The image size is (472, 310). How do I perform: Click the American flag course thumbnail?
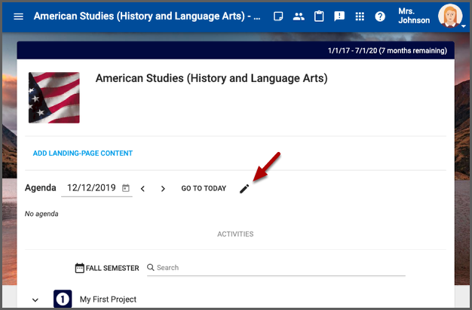point(54,98)
